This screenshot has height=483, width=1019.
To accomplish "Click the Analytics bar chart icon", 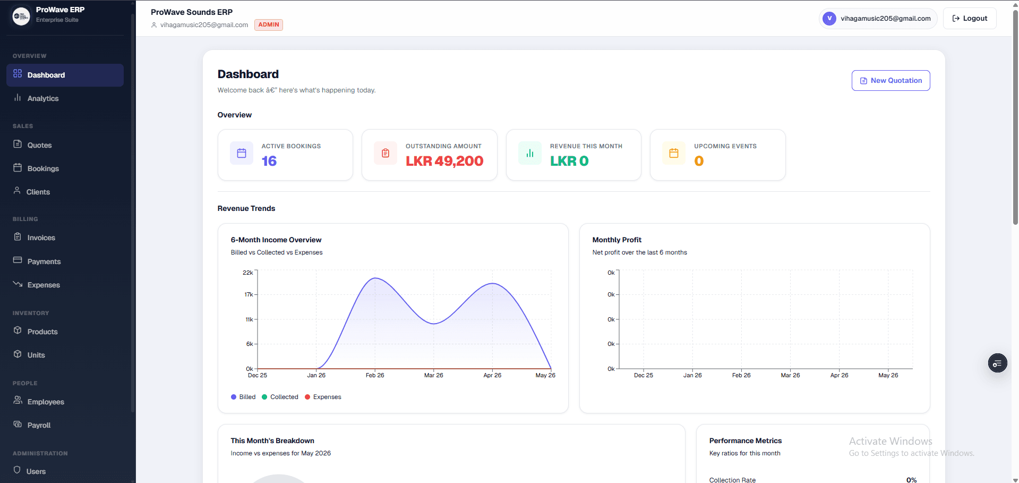I will (18, 97).
